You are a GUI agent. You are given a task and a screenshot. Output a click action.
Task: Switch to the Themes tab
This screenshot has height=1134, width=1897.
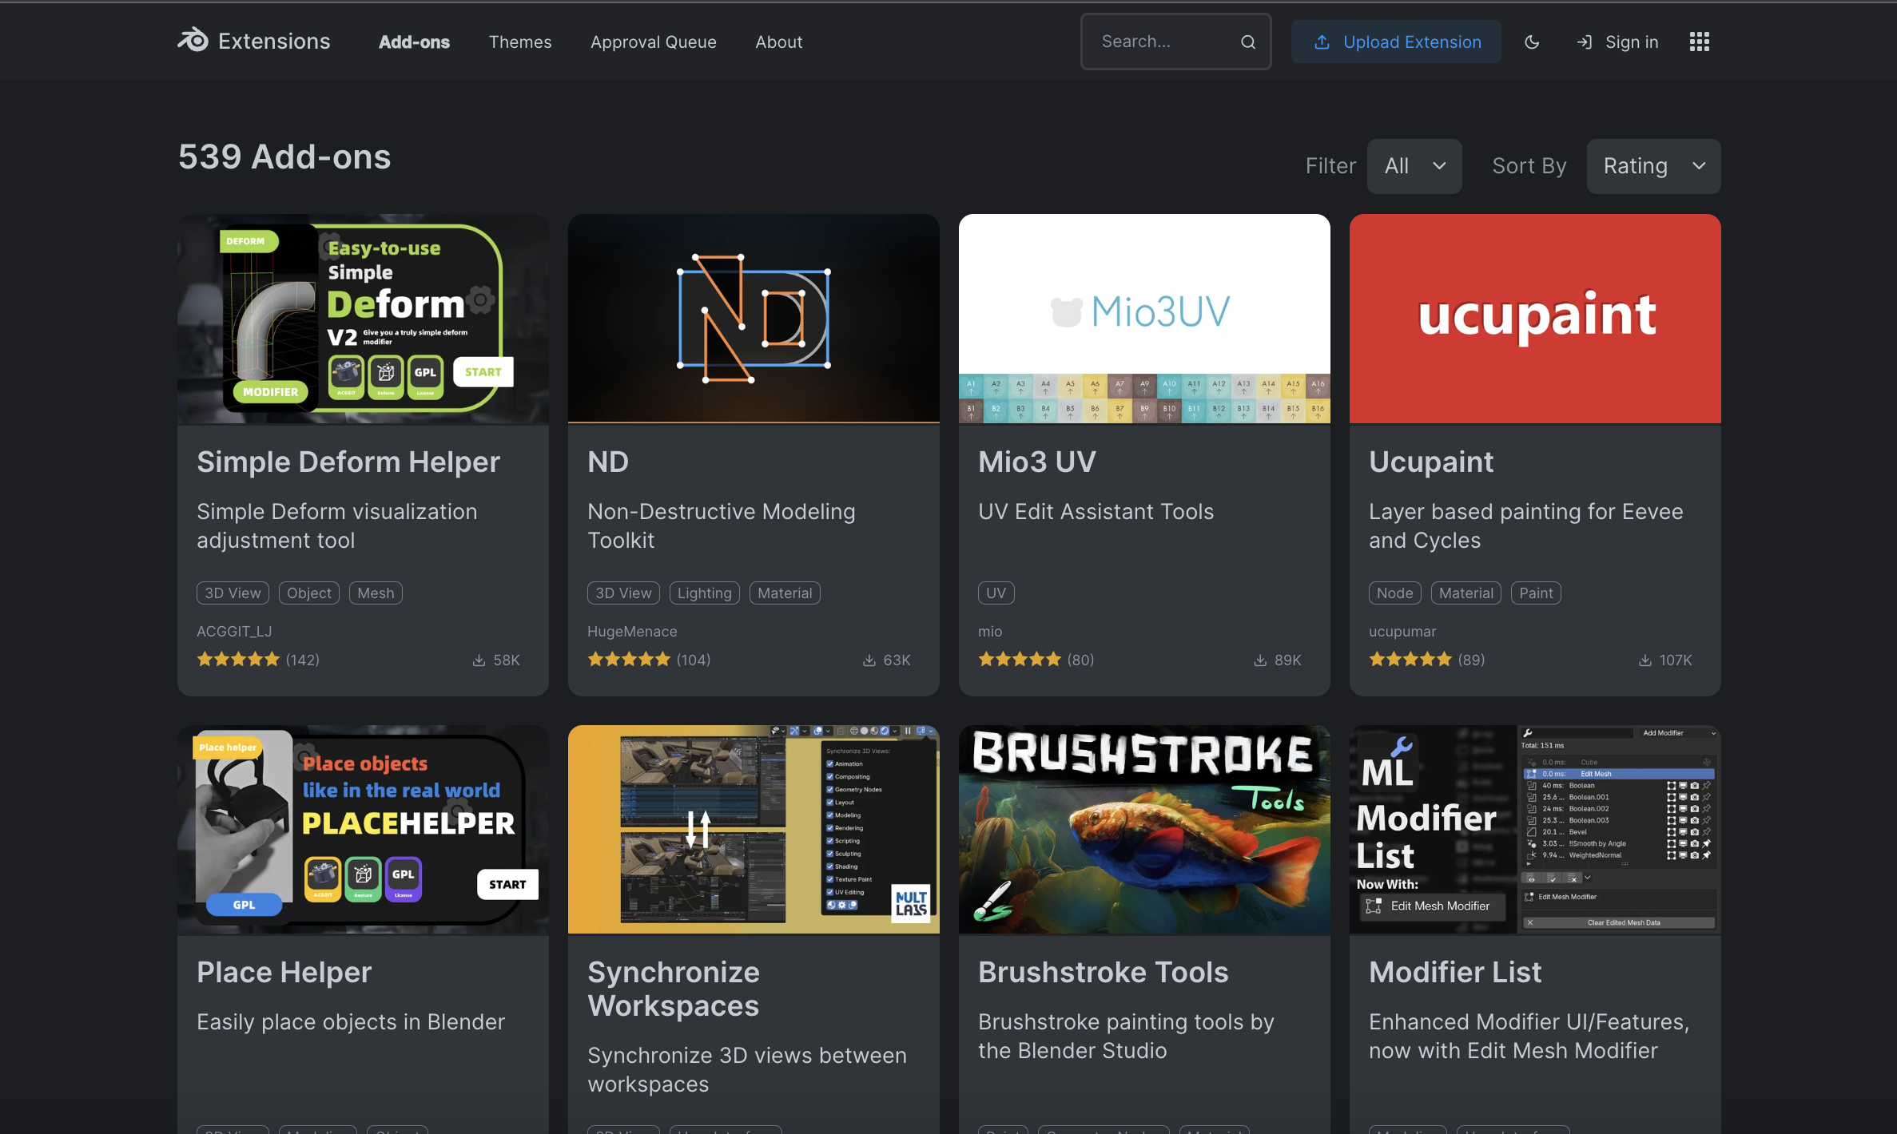(520, 42)
